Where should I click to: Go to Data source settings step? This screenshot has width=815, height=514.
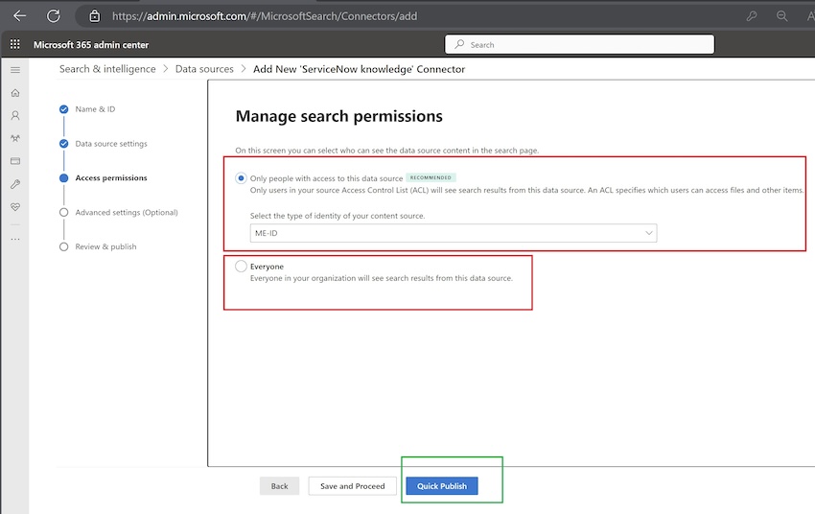tap(111, 144)
